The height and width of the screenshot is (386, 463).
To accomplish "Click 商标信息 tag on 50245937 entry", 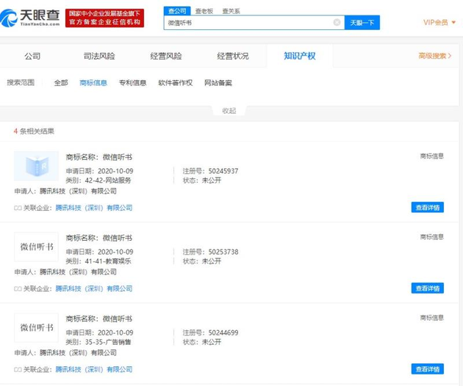I will click(431, 156).
